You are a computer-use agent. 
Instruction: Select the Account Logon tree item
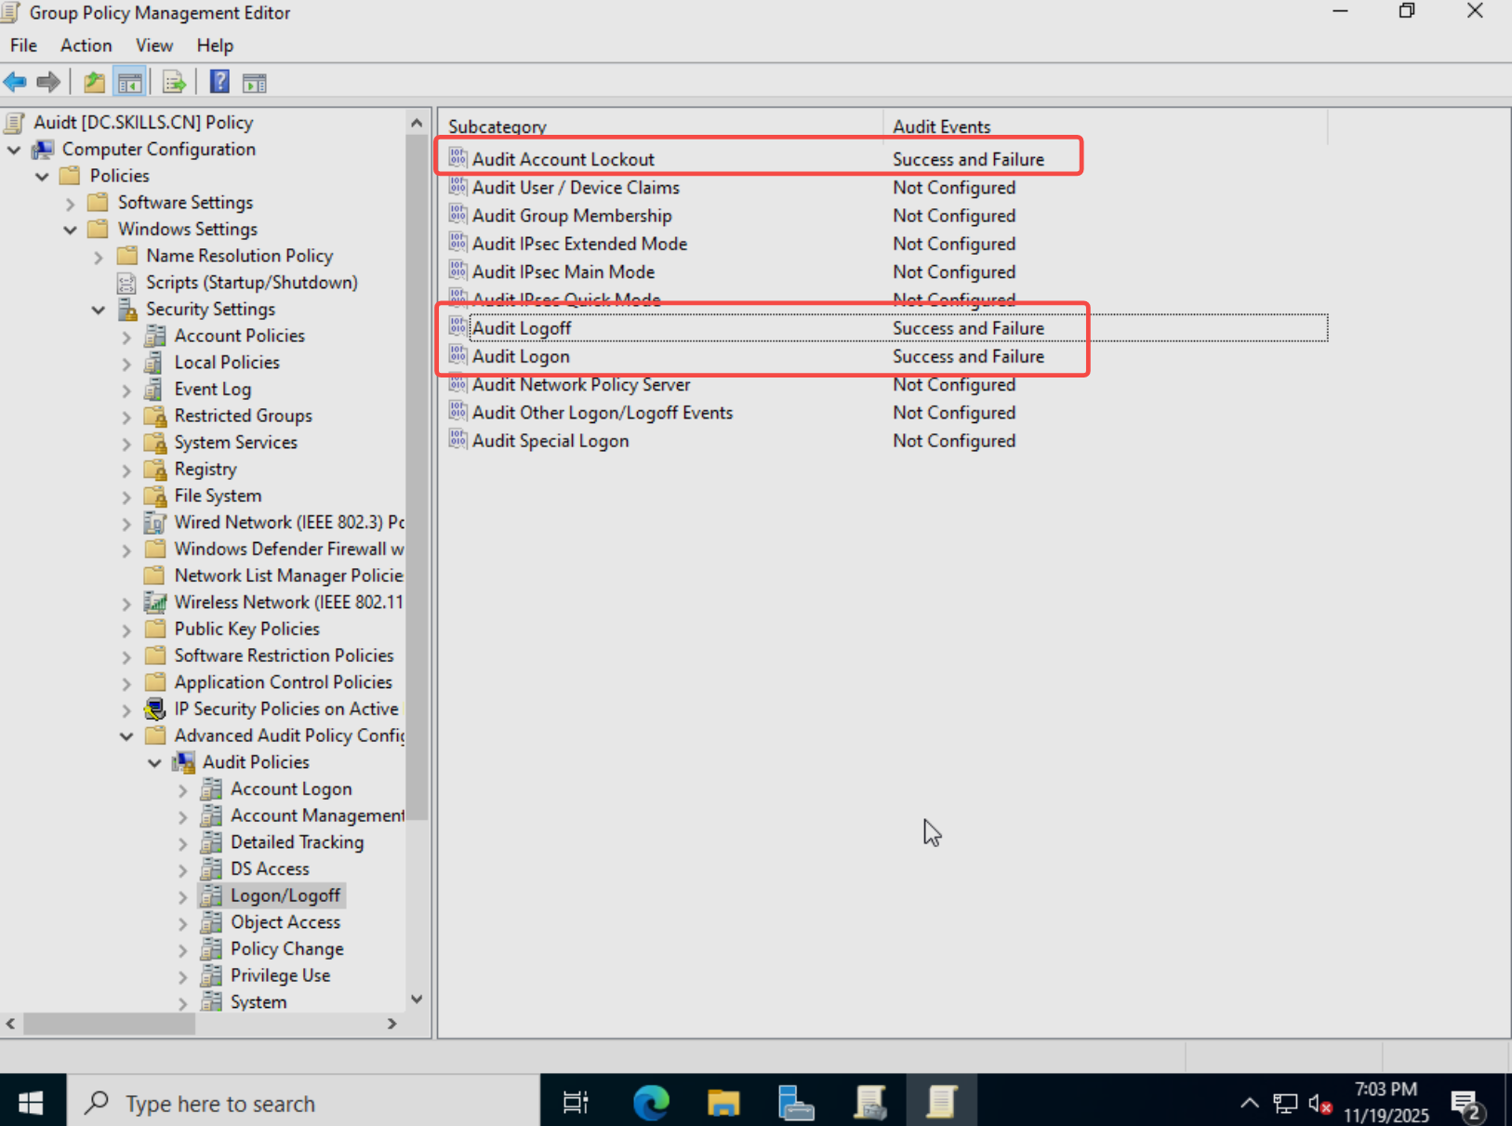click(x=291, y=789)
